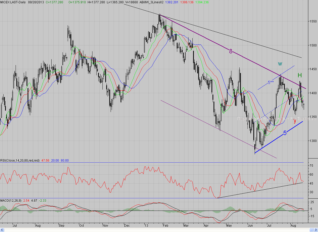
Task: Select the Sep label on the time axis
Action: 62,226
